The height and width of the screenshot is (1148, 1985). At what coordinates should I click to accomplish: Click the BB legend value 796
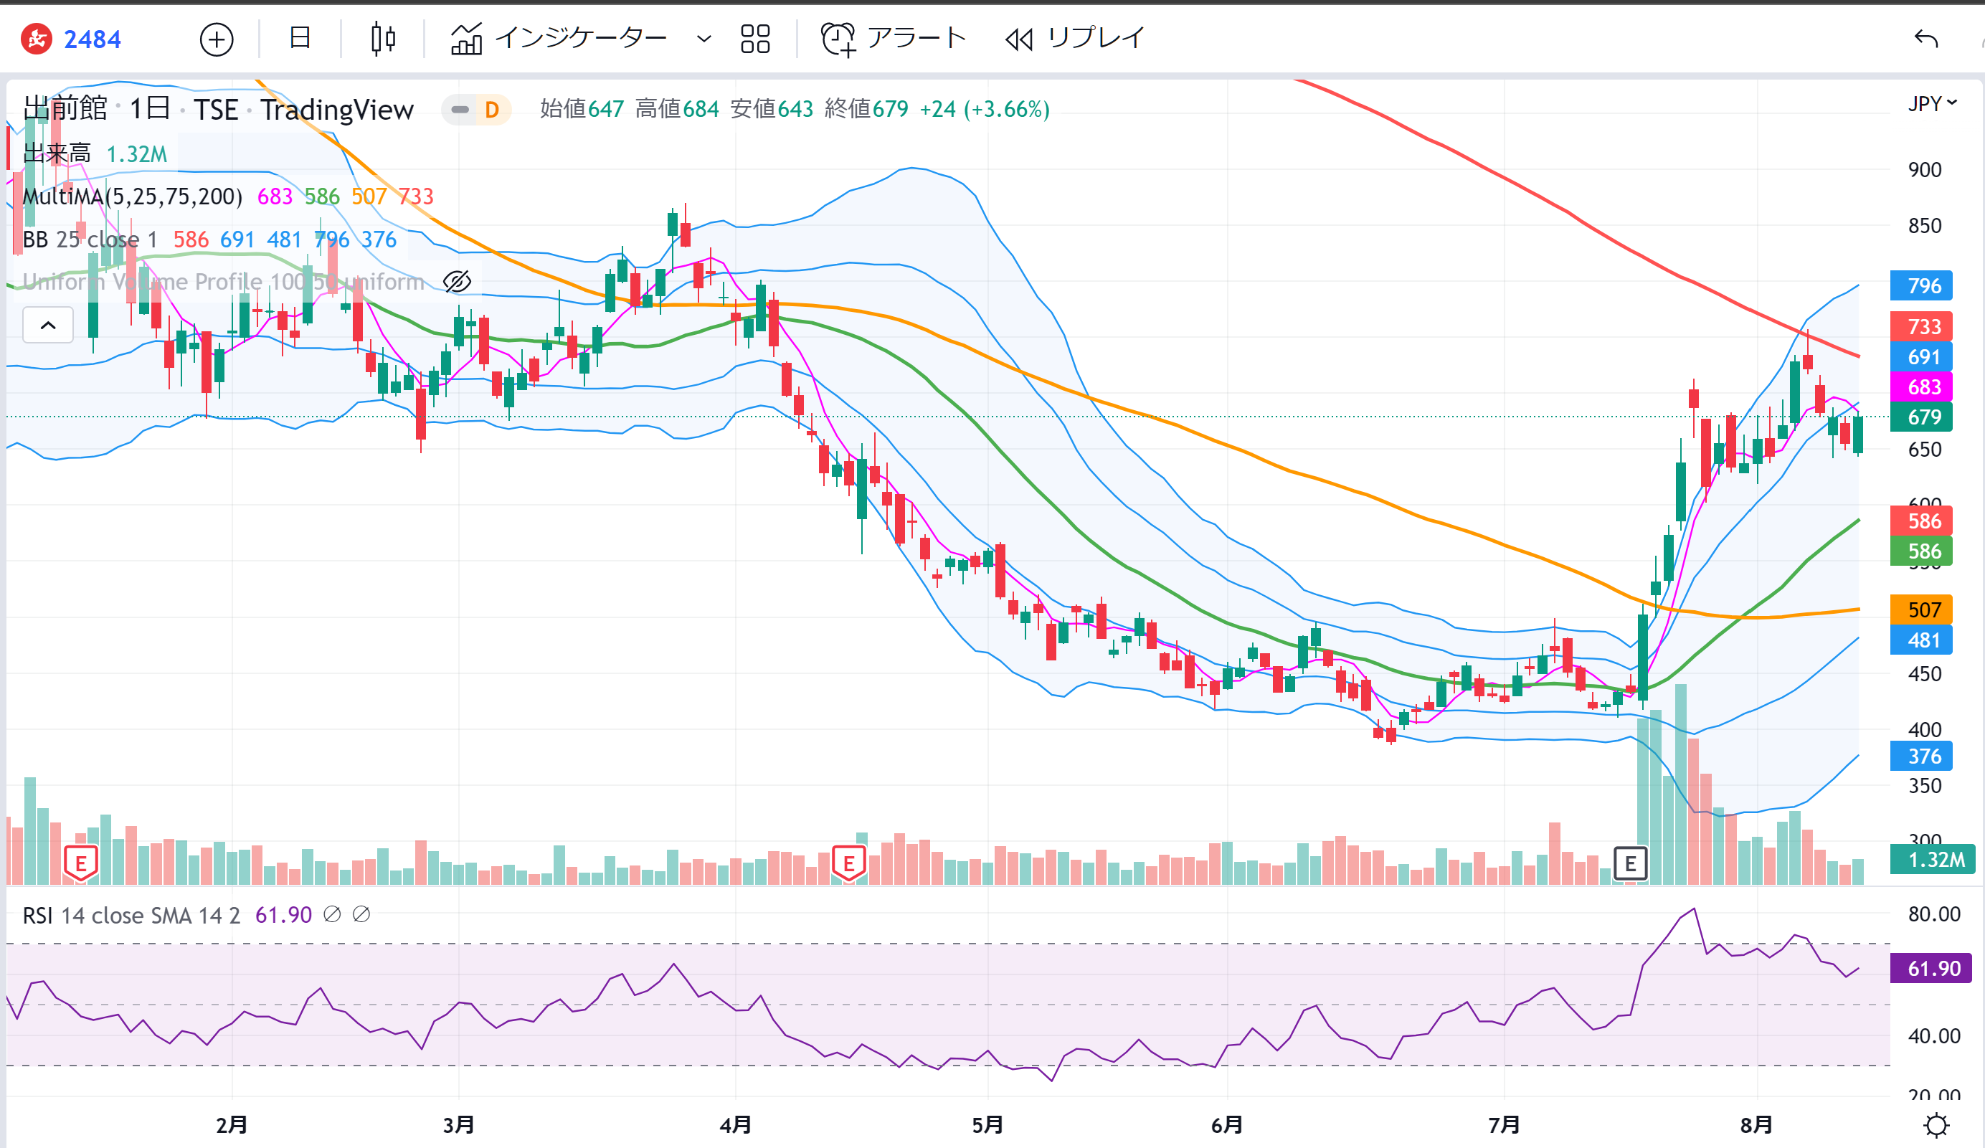pyautogui.click(x=331, y=239)
